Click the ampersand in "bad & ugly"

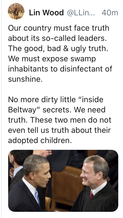[66, 48]
